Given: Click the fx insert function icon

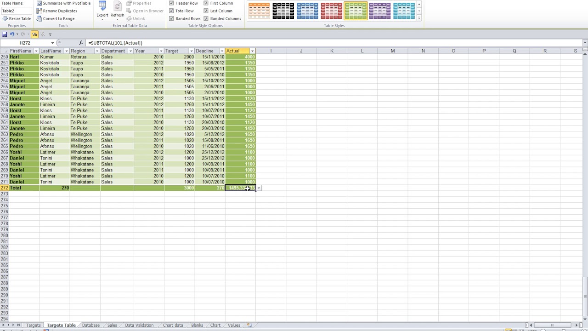Looking at the screenshot, I should tap(81, 43).
